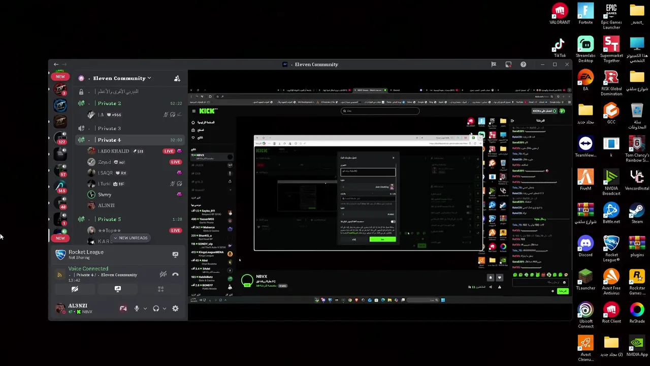Open the Eleven Community server menu dropdown
The width and height of the screenshot is (650, 366).
[x=122, y=78]
